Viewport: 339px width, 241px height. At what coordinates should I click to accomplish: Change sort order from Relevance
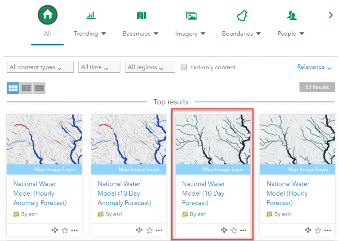click(x=314, y=67)
